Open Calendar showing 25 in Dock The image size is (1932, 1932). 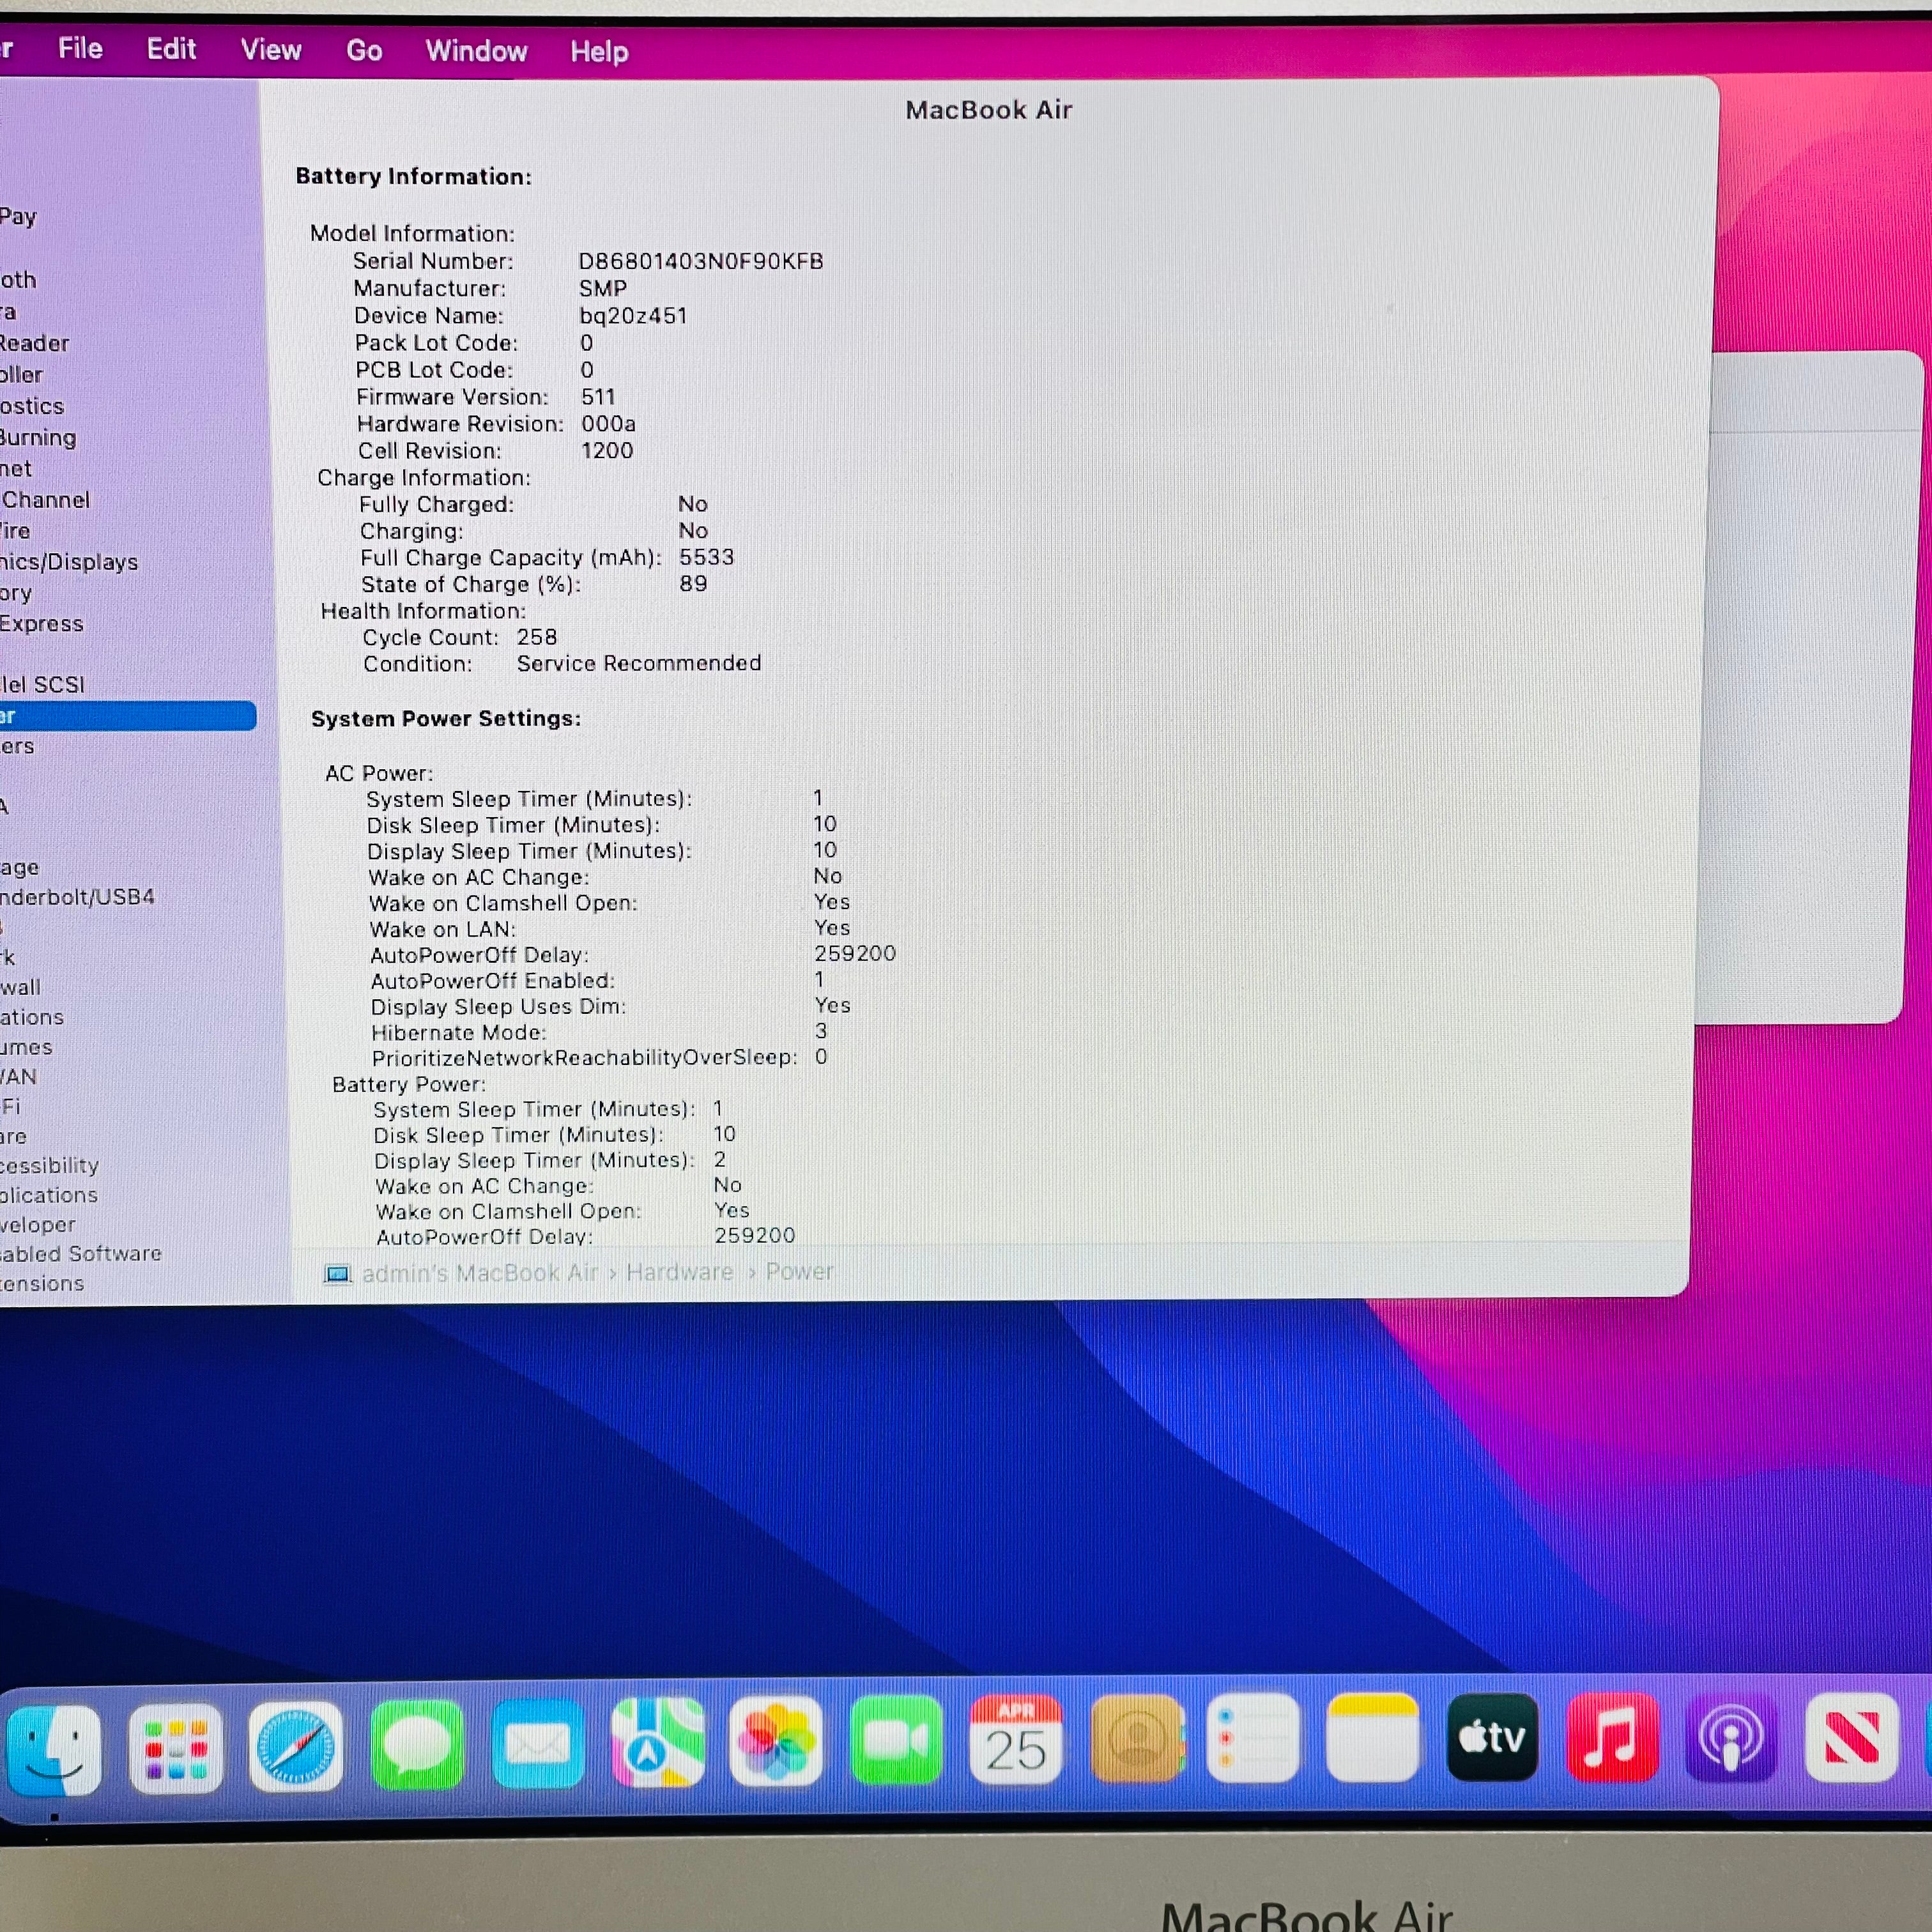1016,1740
